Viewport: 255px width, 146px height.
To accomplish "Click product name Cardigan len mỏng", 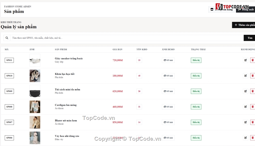I will tap(66, 105).
